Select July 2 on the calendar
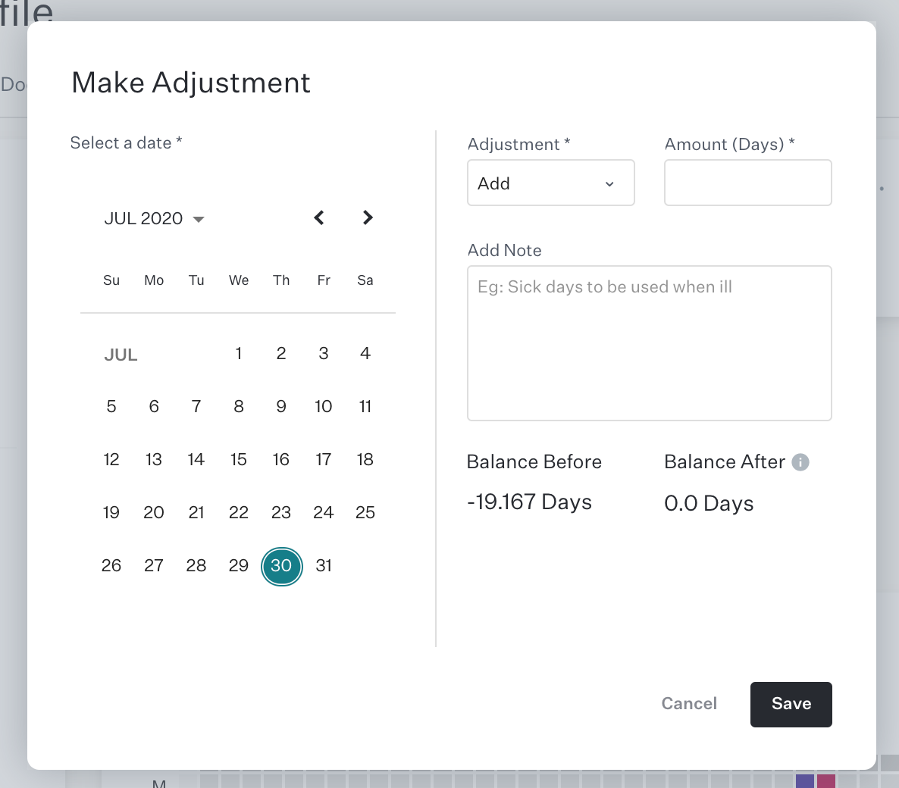This screenshot has width=899, height=788. tap(281, 354)
